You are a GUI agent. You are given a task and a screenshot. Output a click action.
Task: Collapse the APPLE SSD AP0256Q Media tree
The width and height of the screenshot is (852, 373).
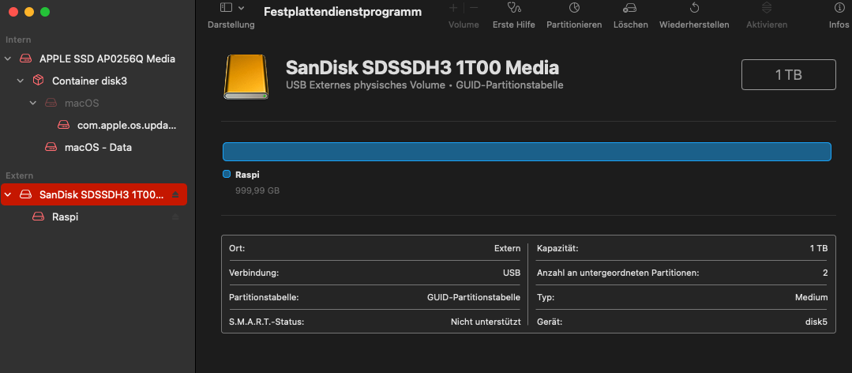[x=8, y=58]
